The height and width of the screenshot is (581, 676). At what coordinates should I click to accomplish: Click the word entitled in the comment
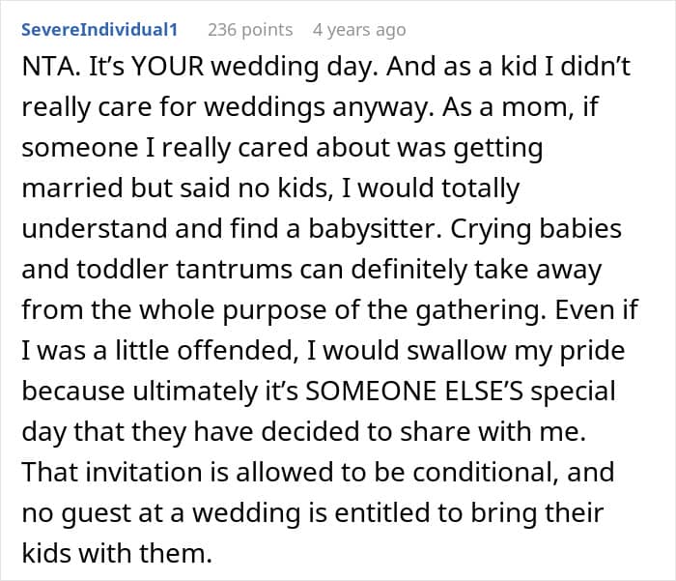(x=382, y=512)
